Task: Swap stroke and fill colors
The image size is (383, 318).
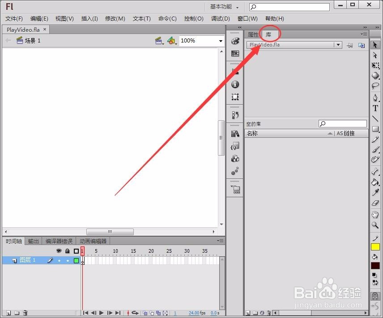Action: point(375,283)
